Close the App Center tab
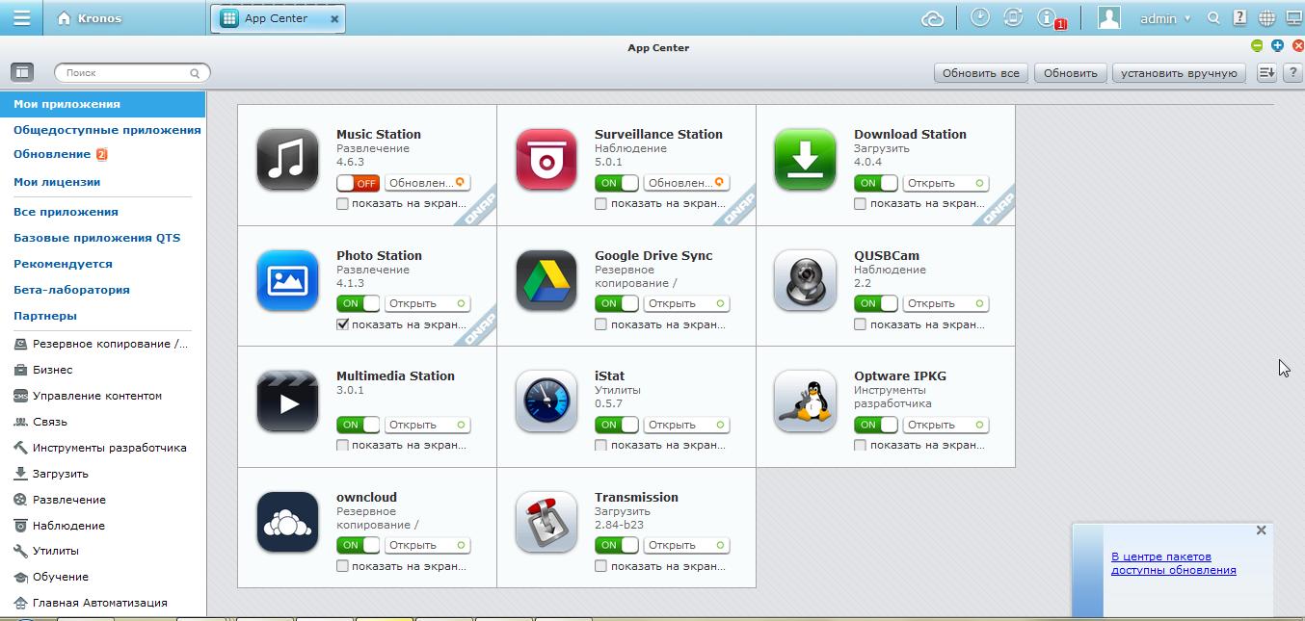The width and height of the screenshot is (1305, 621). point(334,18)
